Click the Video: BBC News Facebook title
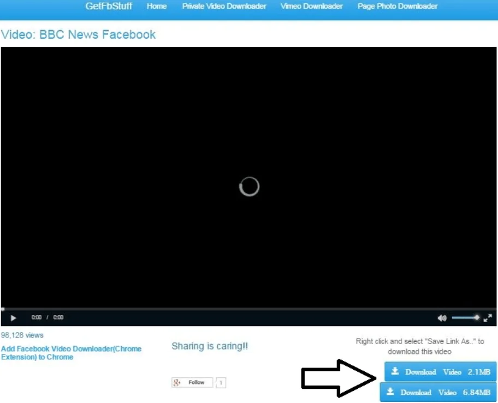Viewport: 498px width, 403px height. pos(79,34)
